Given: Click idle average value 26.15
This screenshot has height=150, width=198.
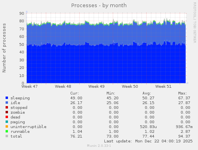Looking at the screenshot, I should [x=148, y=103].
